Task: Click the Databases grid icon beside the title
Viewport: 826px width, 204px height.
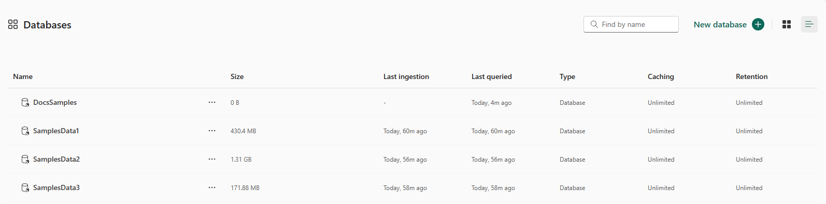Action: pyautogui.click(x=13, y=24)
